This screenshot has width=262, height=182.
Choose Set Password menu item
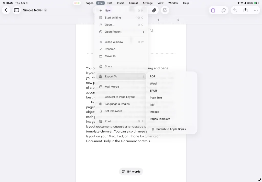[121, 111]
